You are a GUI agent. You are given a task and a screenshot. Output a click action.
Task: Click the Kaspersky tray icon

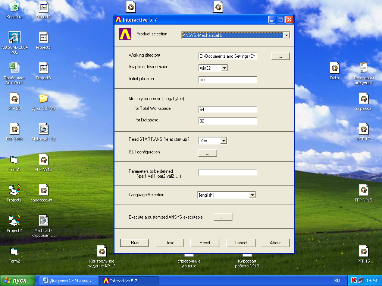click(354, 280)
